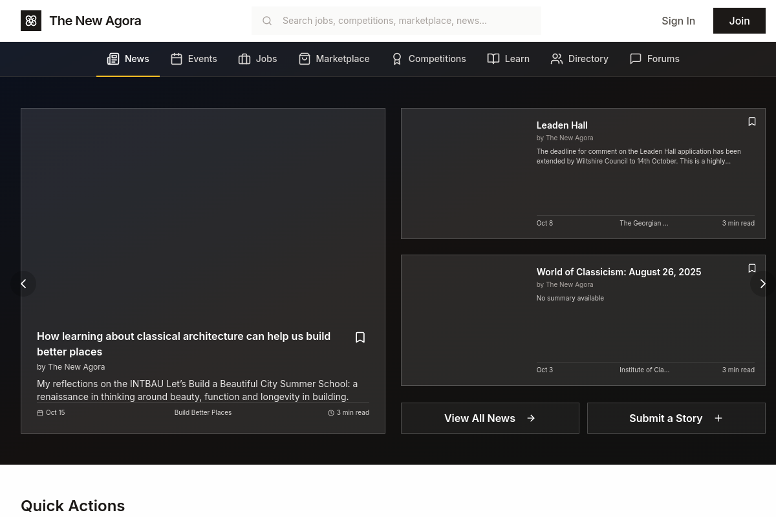Open the Leaden Hall article title
Viewport: 776px width, 517px height.
[x=561, y=125]
